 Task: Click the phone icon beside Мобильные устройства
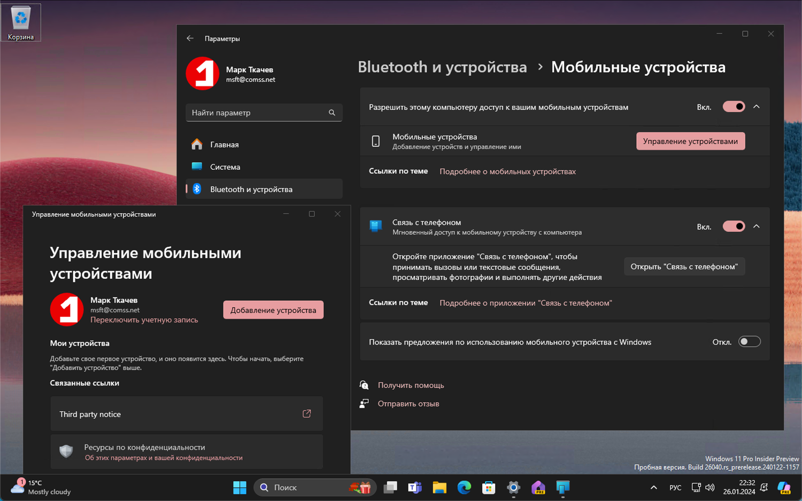(376, 141)
